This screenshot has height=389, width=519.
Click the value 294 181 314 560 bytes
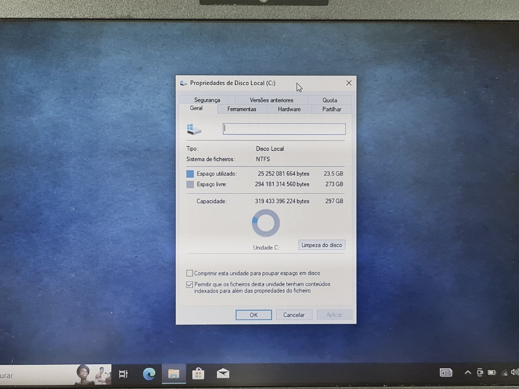(x=282, y=184)
